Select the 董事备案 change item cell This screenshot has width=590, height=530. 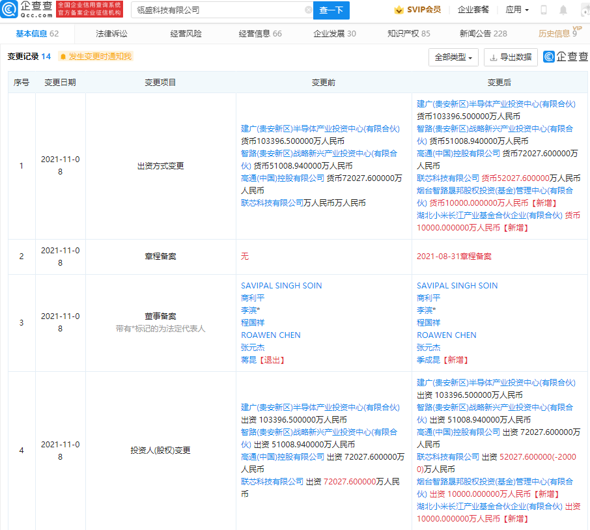coord(161,322)
